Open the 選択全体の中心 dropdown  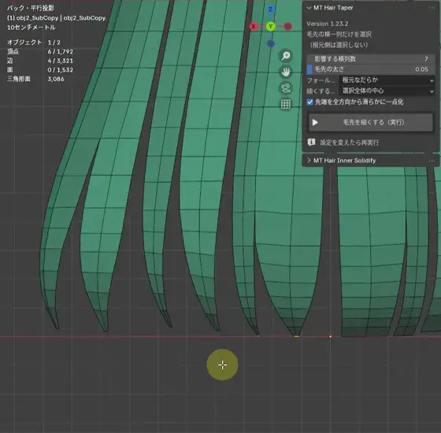coord(387,91)
